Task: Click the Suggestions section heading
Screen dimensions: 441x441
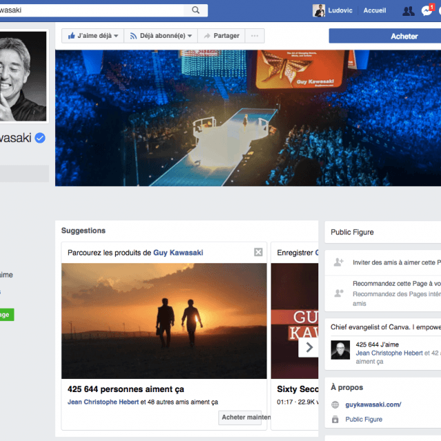Action: (83, 231)
